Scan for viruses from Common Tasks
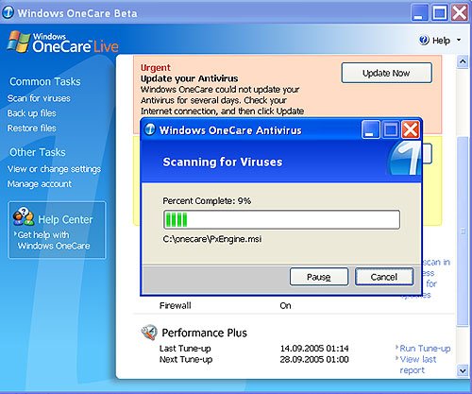472x394 pixels. [x=39, y=98]
